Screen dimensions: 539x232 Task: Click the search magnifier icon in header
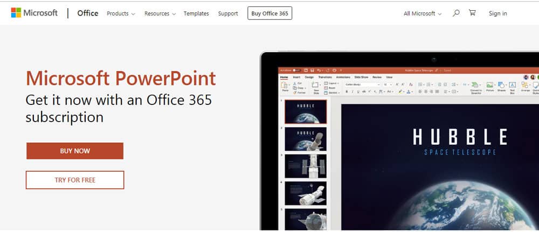click(x=456, y=13)
